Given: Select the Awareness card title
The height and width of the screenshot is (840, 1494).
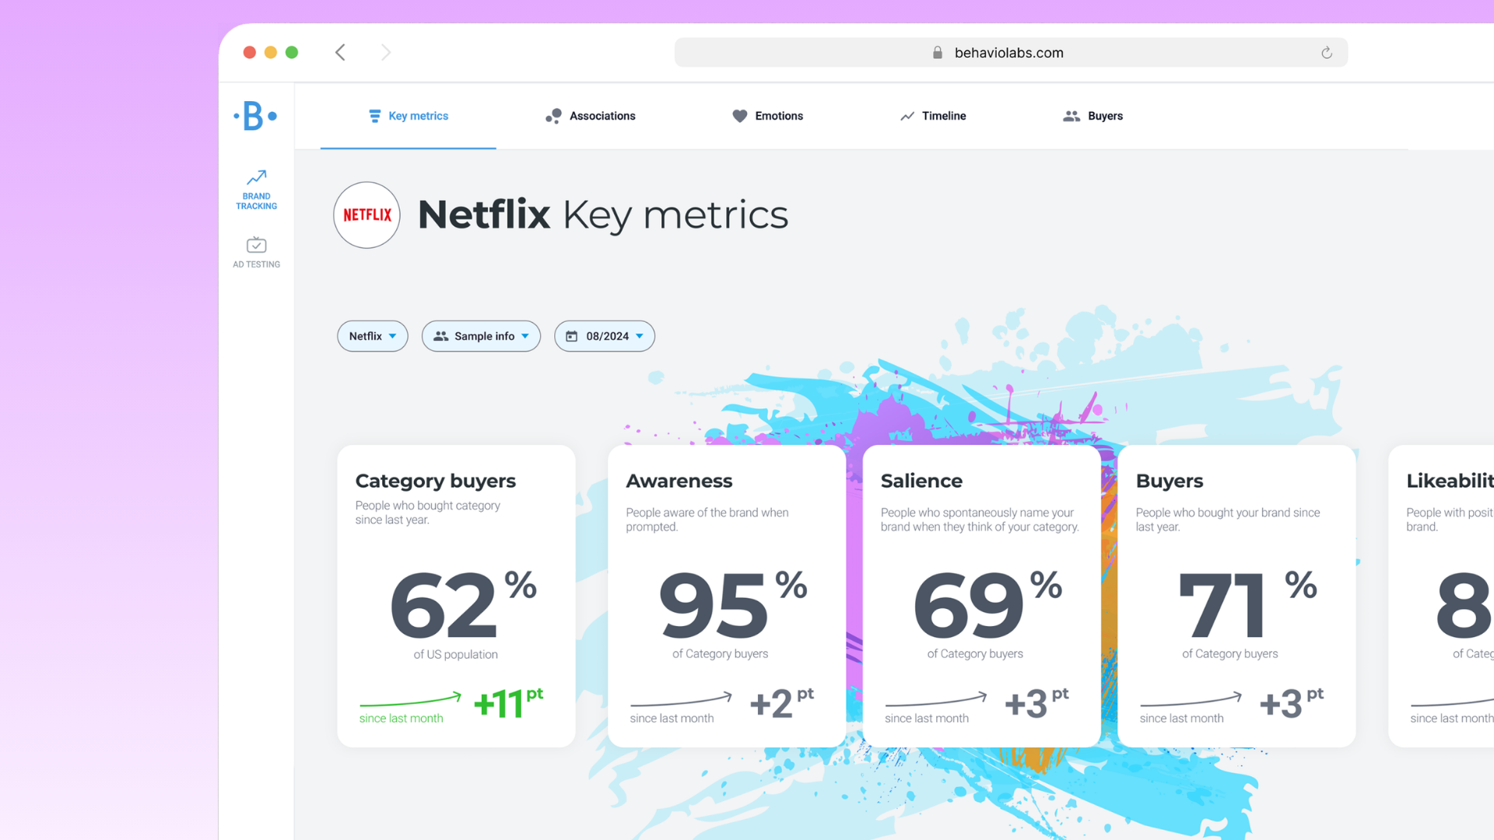Looking at the screenshot, I should click(679, 481).
